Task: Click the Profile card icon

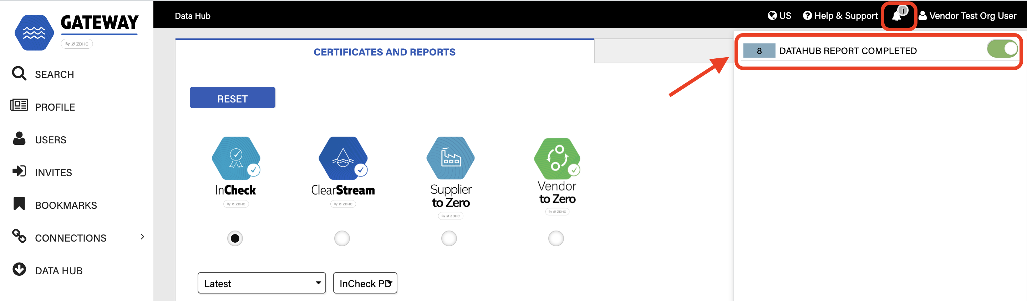Action: [x=19, y=105]
